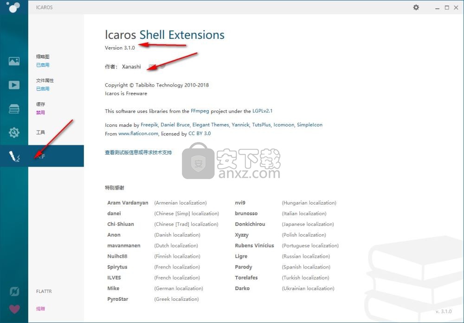
Task: Switch to the 文件属性 section
Action: coord(45,81)
